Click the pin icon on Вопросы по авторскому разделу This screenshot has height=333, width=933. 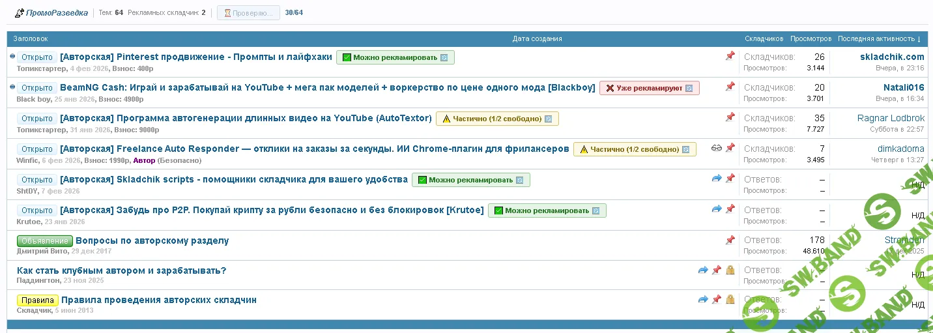click(x=730, y=240)
